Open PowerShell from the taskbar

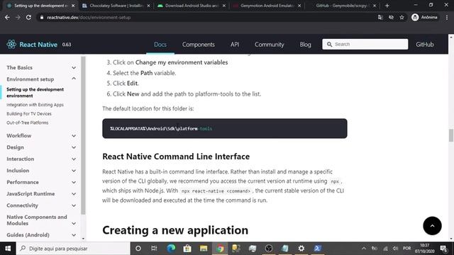318,249
